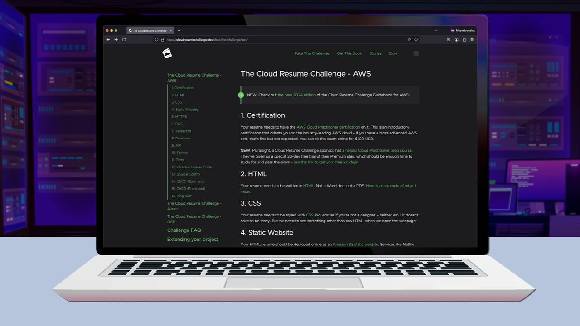This screenshot has width=580, height=326.
Task: Jump to 2. HTML in sidebar
Action: (178, 95)
